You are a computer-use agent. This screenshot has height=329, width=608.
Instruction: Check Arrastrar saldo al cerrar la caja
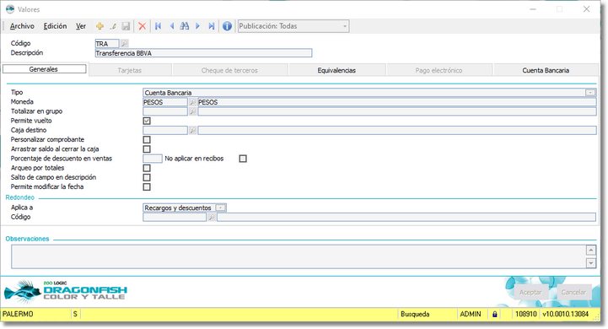pyautogui.click(x=147, y=149)
